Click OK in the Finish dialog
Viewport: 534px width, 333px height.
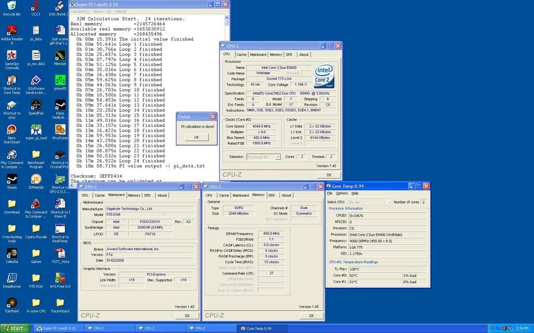click(x=197, y=137)
